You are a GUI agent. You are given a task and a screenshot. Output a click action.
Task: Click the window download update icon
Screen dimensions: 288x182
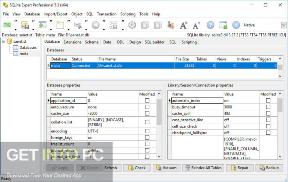(223, 25)
